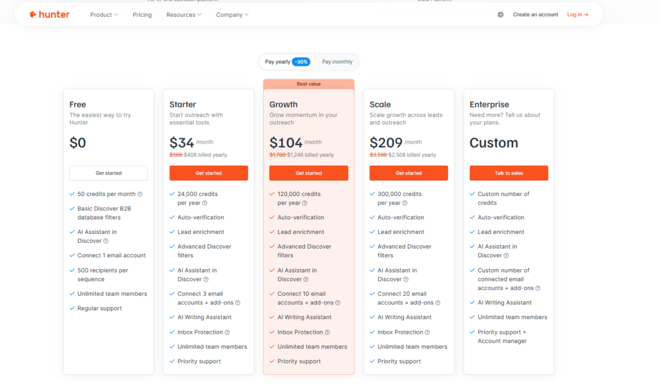660x384 pixels.
Task: Click info icon beside Starter Connect 3 email accounts
Action: [x=238, y=303]
